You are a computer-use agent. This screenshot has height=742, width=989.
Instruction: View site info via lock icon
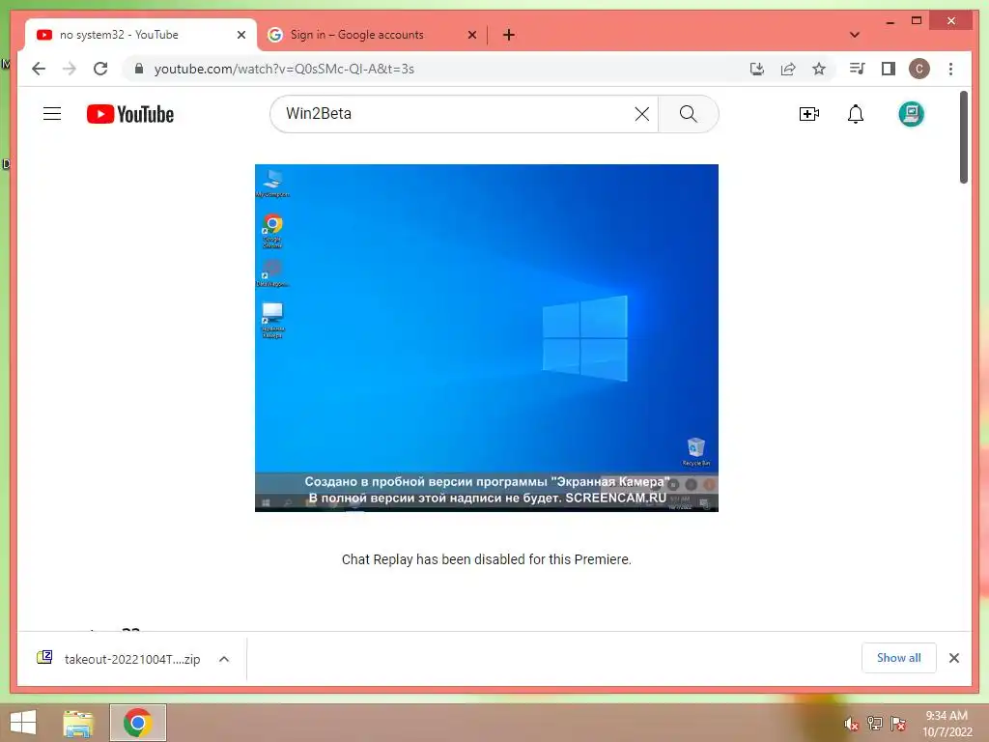(139, 69)
